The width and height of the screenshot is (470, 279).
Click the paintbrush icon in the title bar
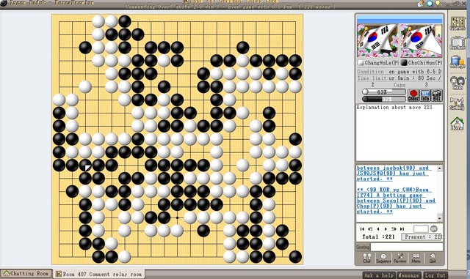[x=421, y=3]
